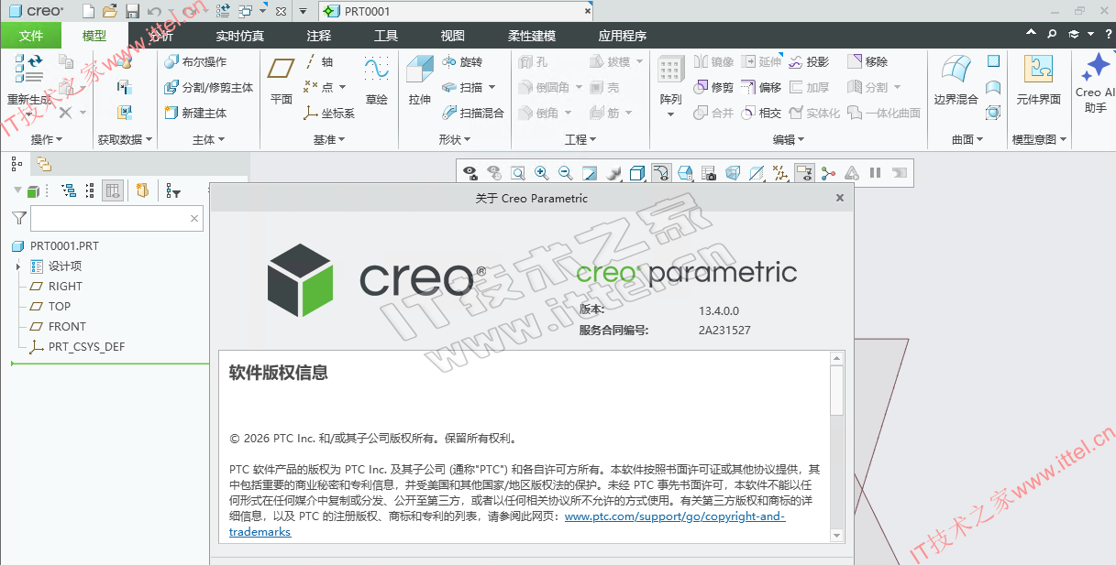Click the Trim (修剪) tool
The height and width of the screenshot is (565, 1116).
(713, 87)
